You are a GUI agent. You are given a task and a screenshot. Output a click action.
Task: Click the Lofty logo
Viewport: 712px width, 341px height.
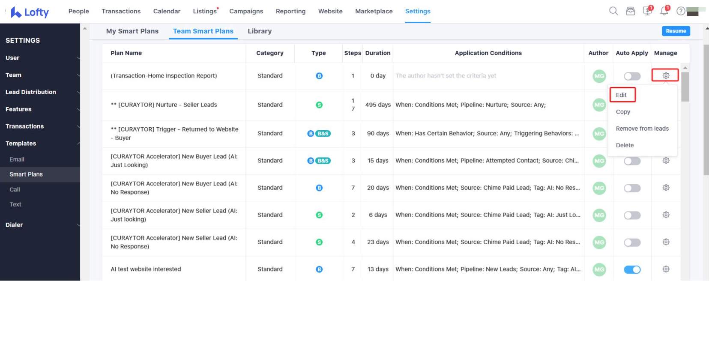point(30,12)
